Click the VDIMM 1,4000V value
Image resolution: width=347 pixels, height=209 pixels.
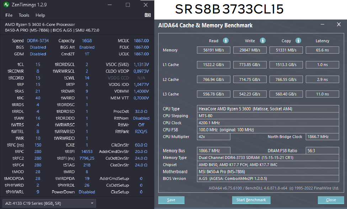[x=141, y=91]
